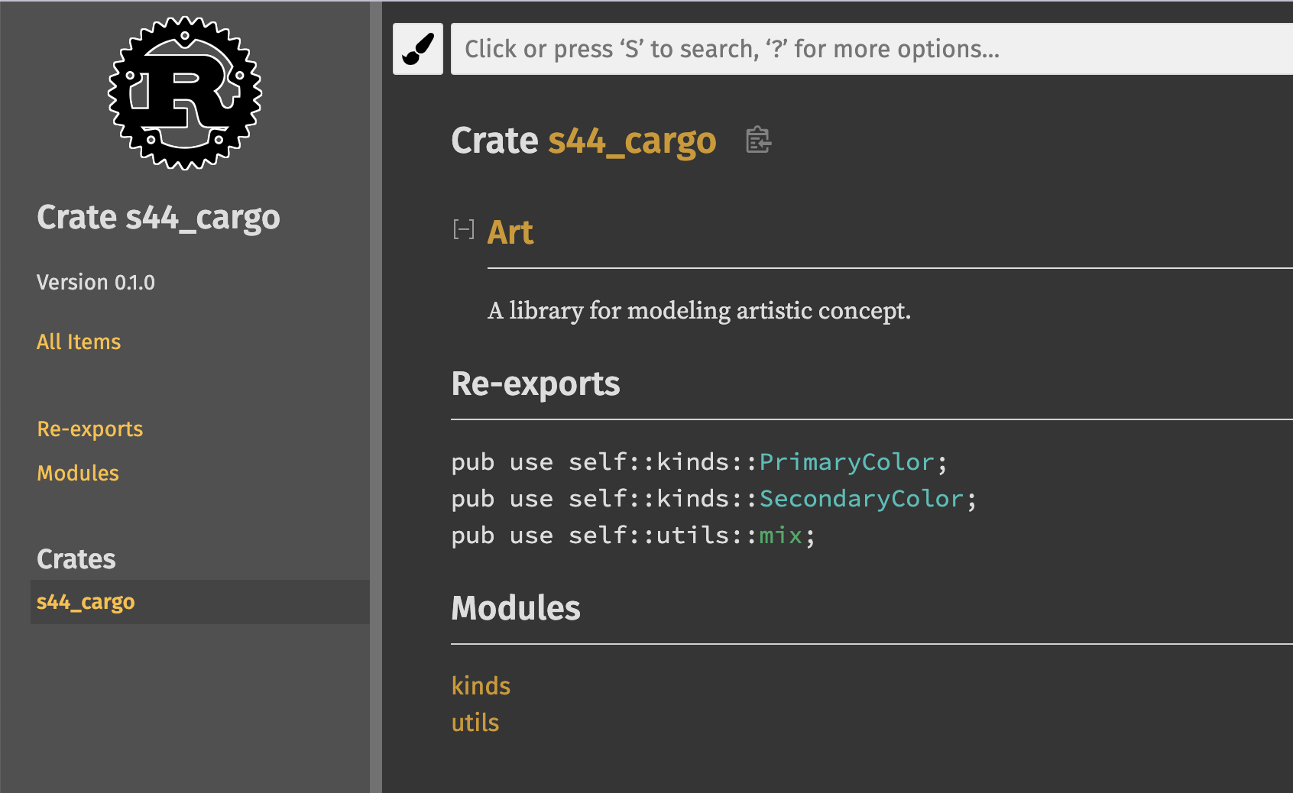
Task: Open the SecondaryColor re-export link
Action: click(x=861, y=499)
